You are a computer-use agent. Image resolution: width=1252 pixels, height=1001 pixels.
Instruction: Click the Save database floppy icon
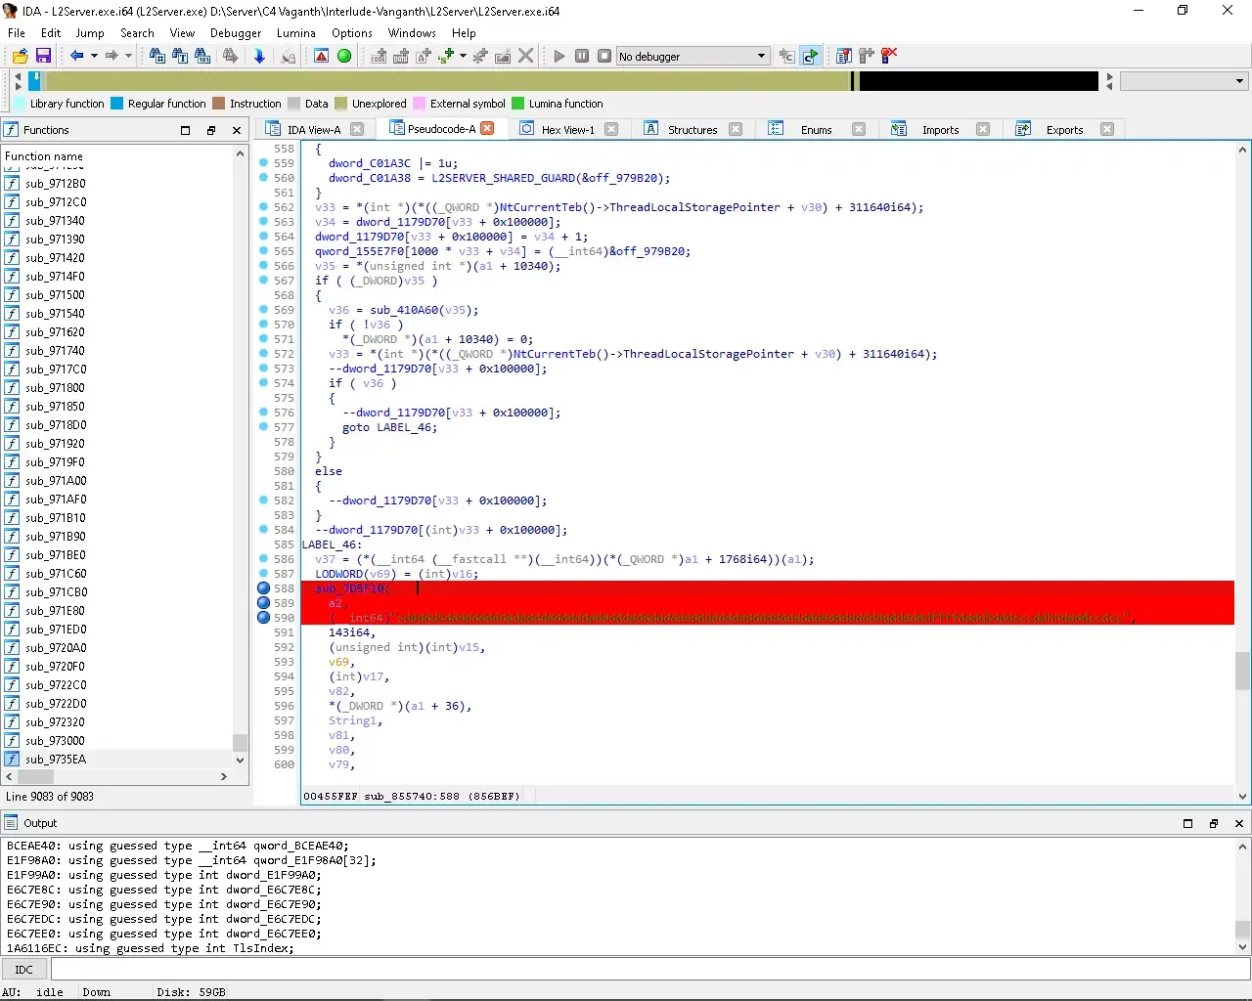pyautogui.click(x=43, y=56)
